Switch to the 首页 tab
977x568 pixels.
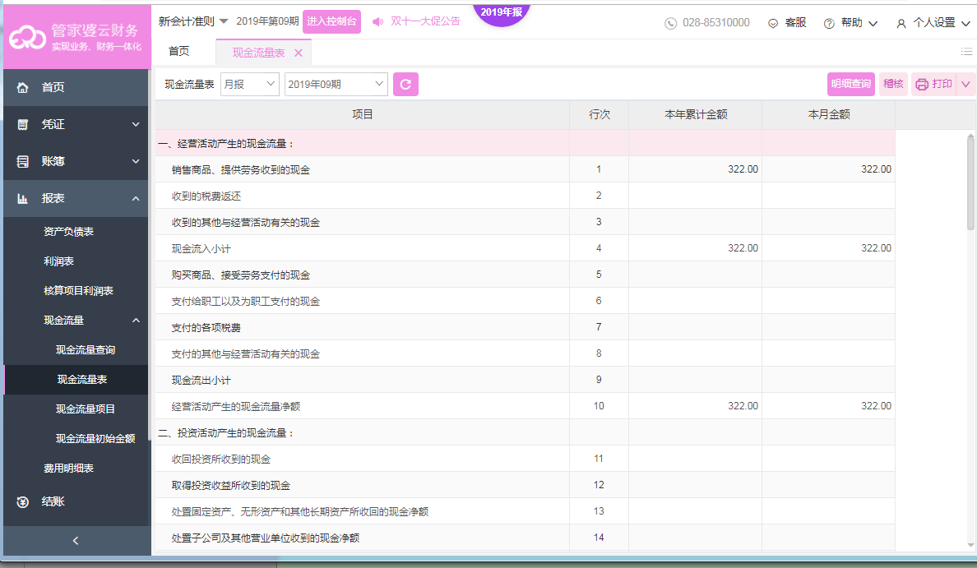[x=178, y=52]
